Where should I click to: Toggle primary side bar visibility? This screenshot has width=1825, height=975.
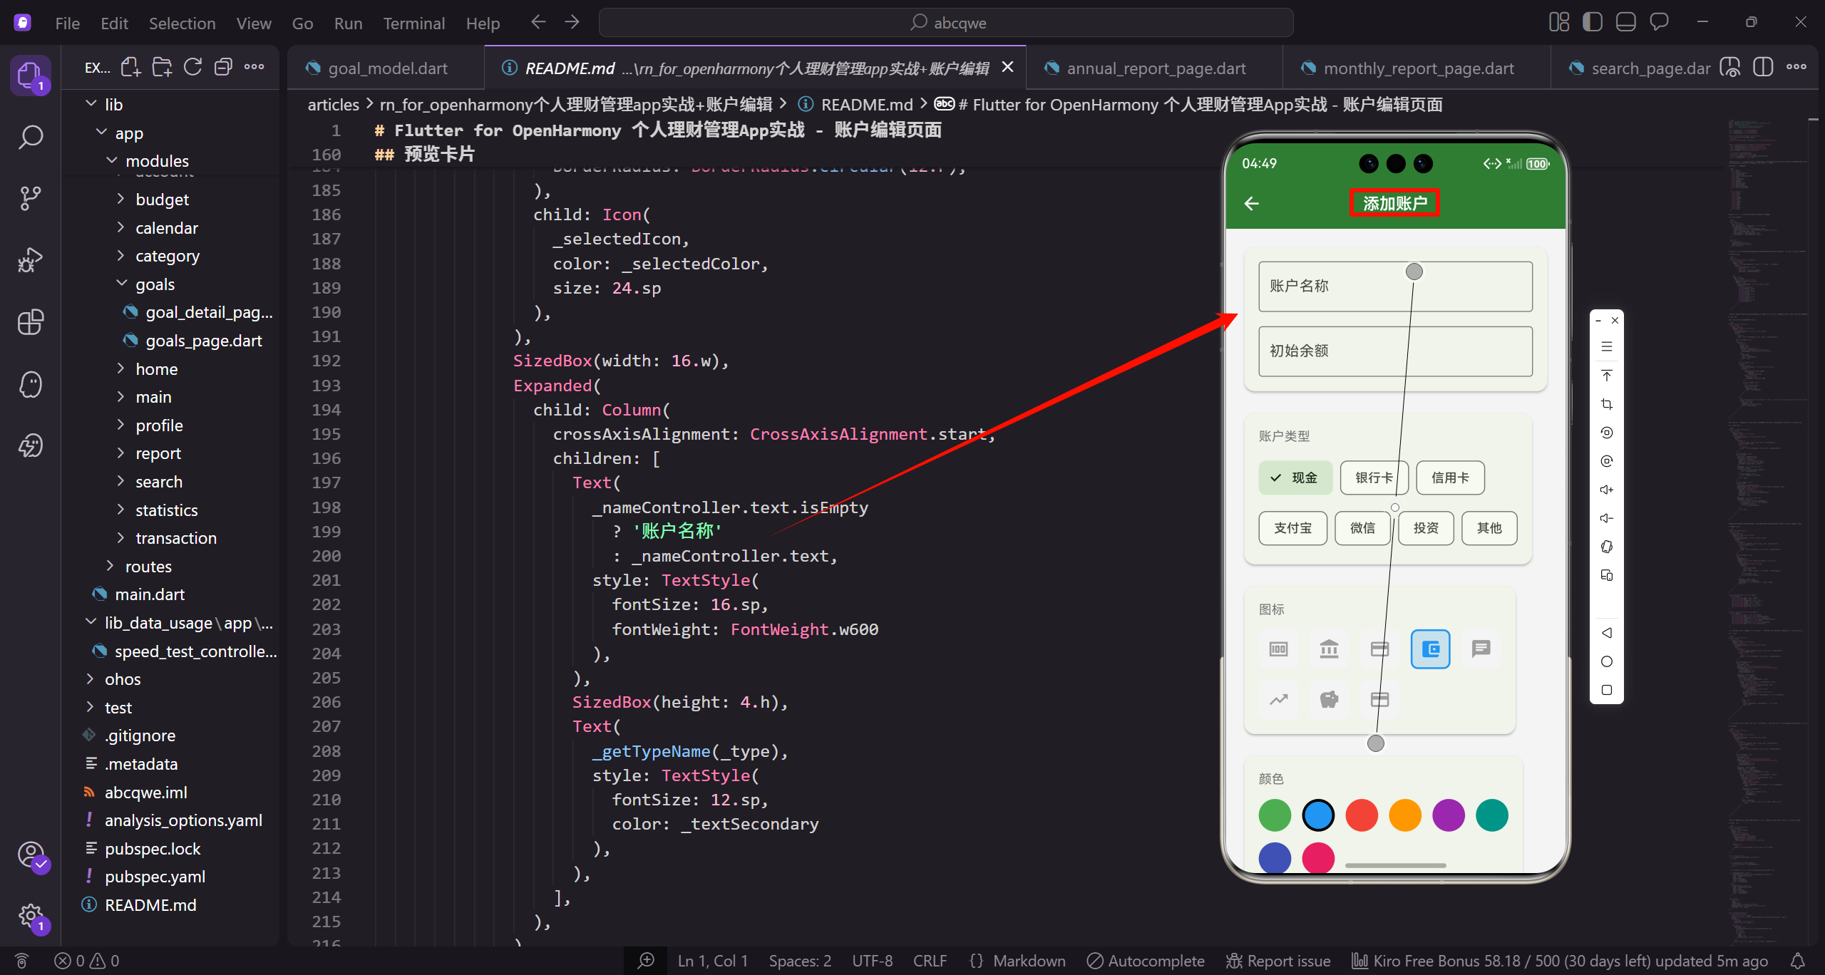click(1592, 22)
